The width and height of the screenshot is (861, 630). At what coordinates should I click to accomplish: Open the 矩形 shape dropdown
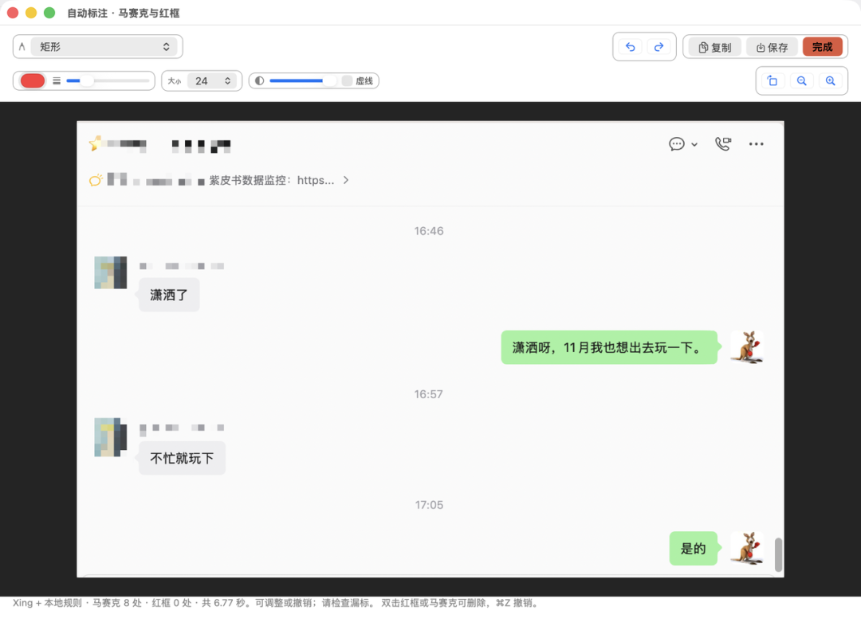[104, 47]
